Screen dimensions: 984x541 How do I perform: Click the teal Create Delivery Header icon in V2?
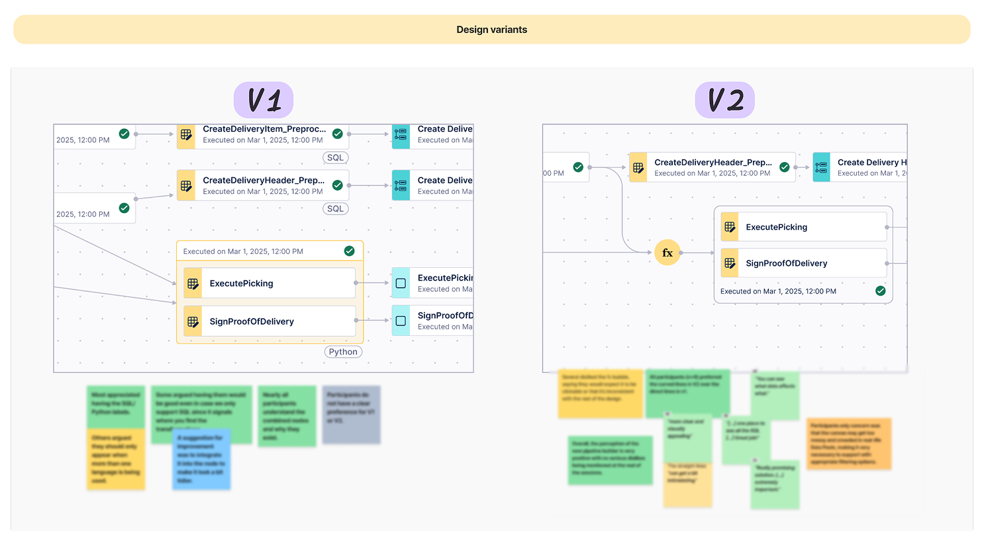[x=821, y=167]
